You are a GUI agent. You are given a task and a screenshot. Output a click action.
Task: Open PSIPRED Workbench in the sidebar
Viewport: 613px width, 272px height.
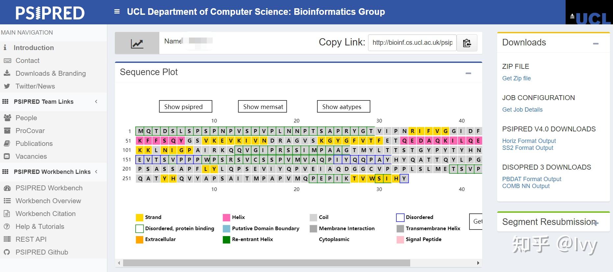[49, 188]
